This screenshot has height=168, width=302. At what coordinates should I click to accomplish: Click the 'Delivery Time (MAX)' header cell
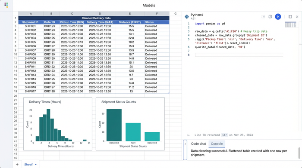click(x=100, y=22)
